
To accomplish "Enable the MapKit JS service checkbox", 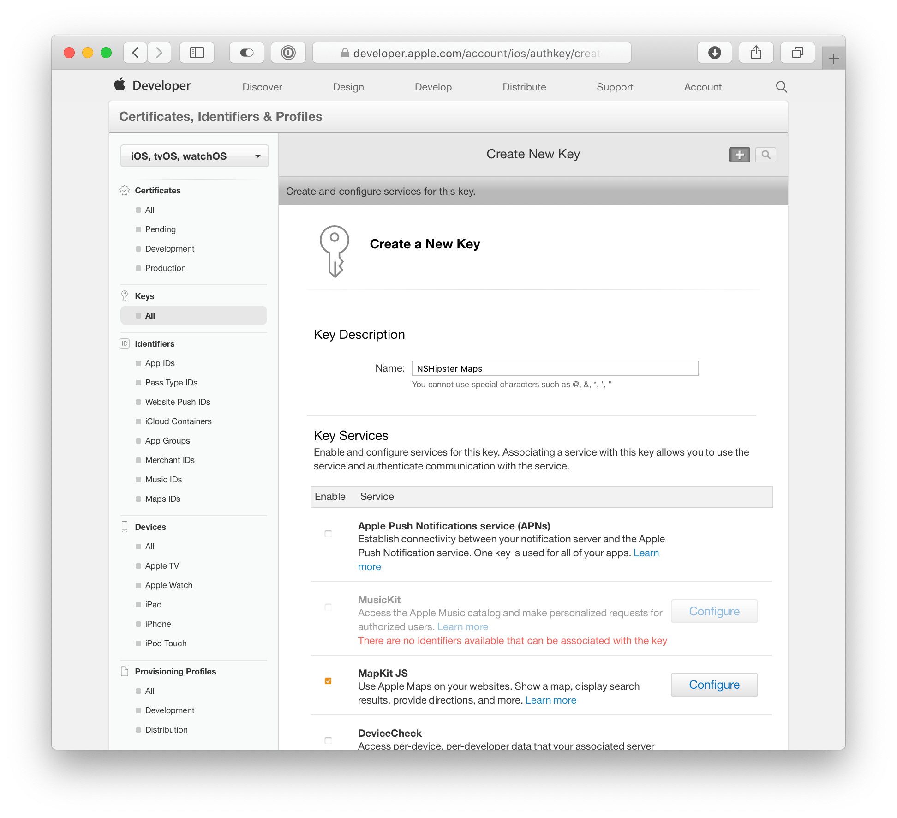I will [x=328, y=680].
